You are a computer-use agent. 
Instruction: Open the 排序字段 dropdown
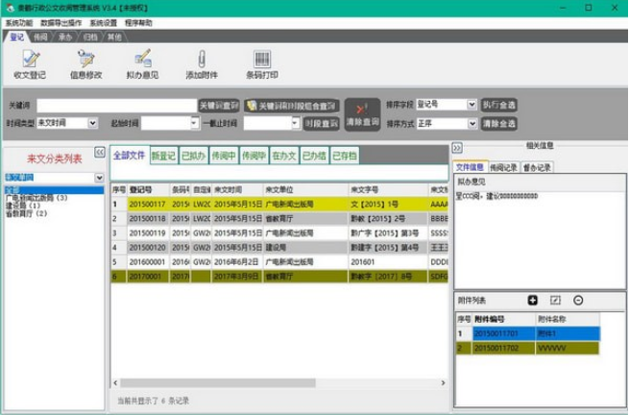[x=472, y=105]
